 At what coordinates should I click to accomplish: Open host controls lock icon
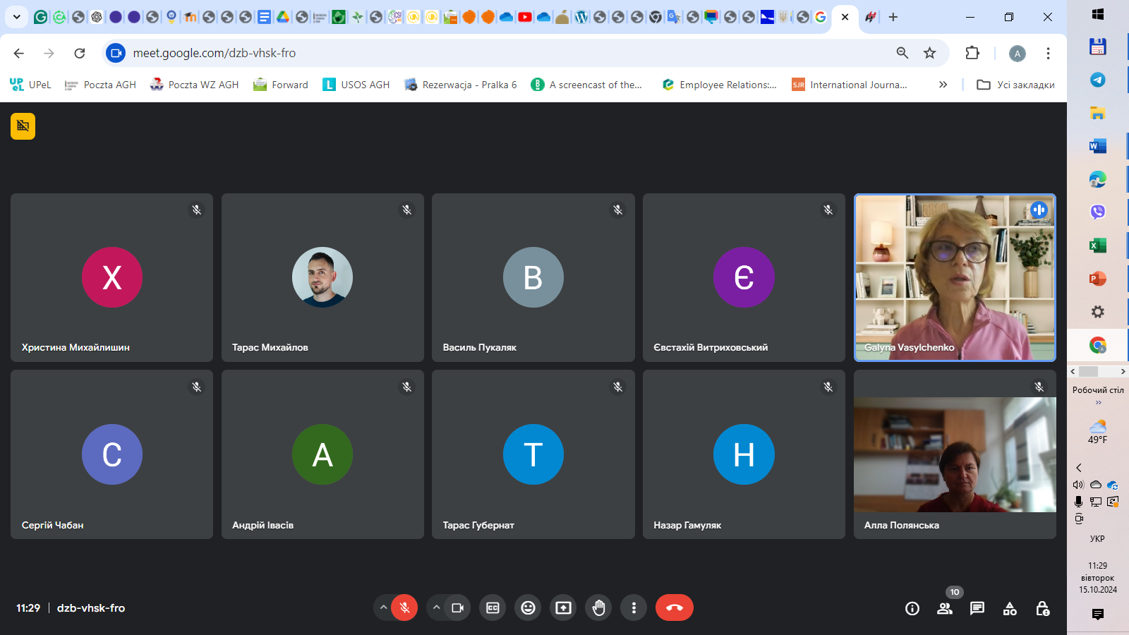tap(1042, 608)
